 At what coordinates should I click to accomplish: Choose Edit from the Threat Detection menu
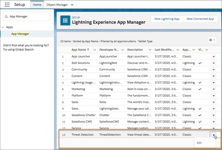[x=199, y=143]
